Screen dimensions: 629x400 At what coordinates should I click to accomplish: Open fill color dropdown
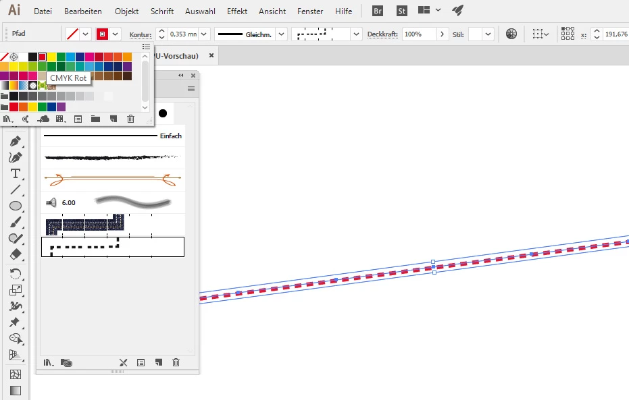(x=85, y=34)
